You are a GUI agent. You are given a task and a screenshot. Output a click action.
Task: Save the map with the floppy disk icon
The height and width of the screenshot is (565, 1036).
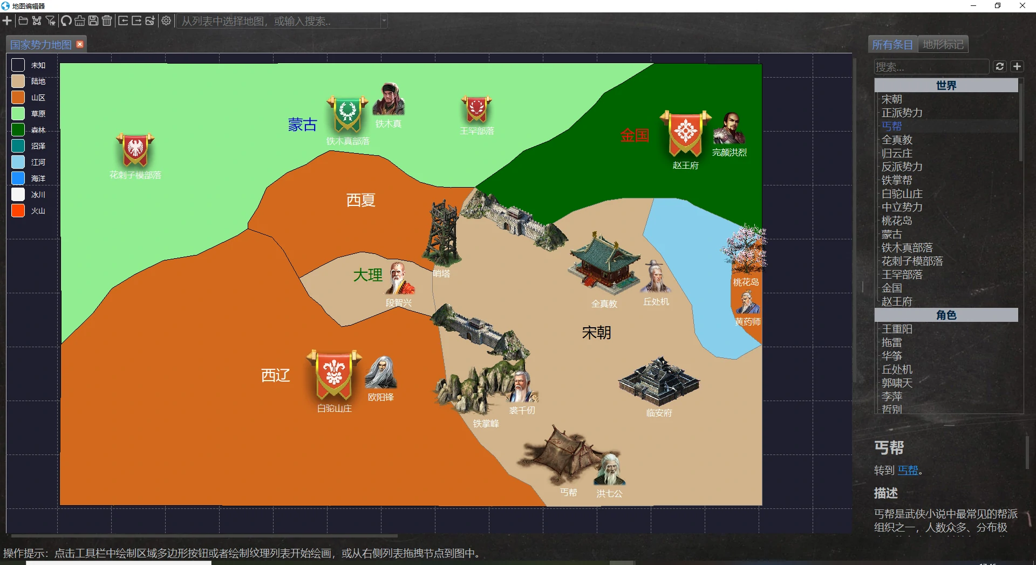click(x=93, y=20)
